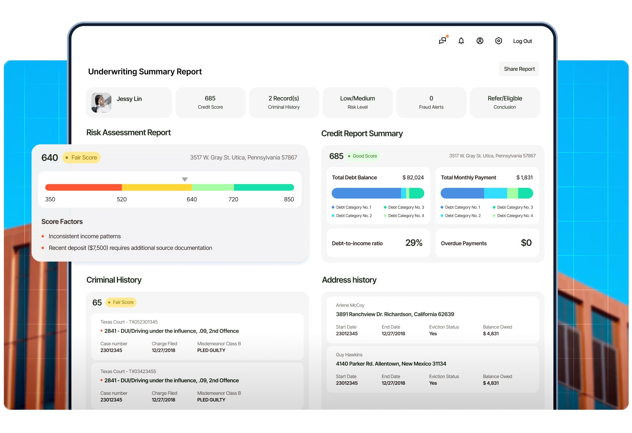This screenshot has width=632, height=433.
Task: Click the $ 1,831 monthly payment value
Action: pos(524,178)
